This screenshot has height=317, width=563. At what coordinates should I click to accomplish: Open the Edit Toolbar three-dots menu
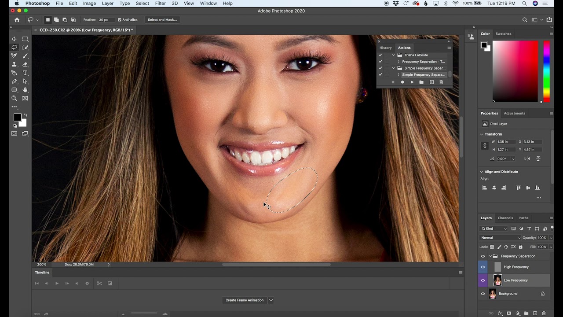pos(14,107)
